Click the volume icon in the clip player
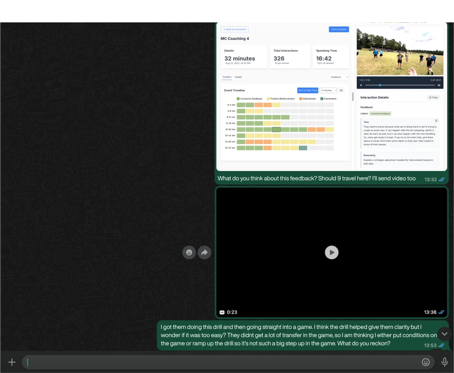The height and width of the screenshot is (373, 454). [x=439, y=85]
